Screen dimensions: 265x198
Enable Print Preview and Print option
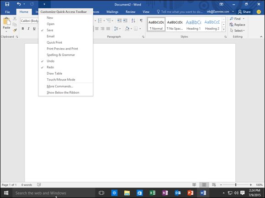(x=66, y=49)
